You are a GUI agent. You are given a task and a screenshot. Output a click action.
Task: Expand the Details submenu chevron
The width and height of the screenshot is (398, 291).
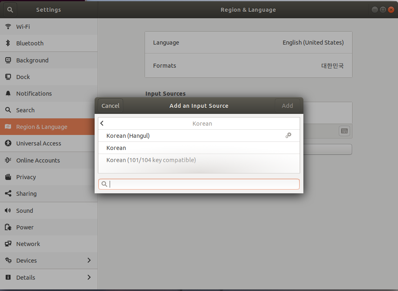pos(89,277)
